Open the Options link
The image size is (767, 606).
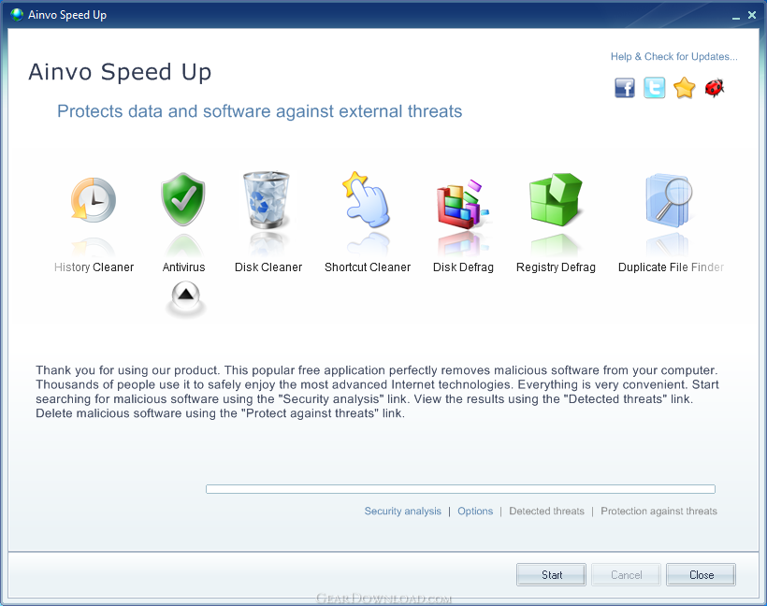point(475,512)
